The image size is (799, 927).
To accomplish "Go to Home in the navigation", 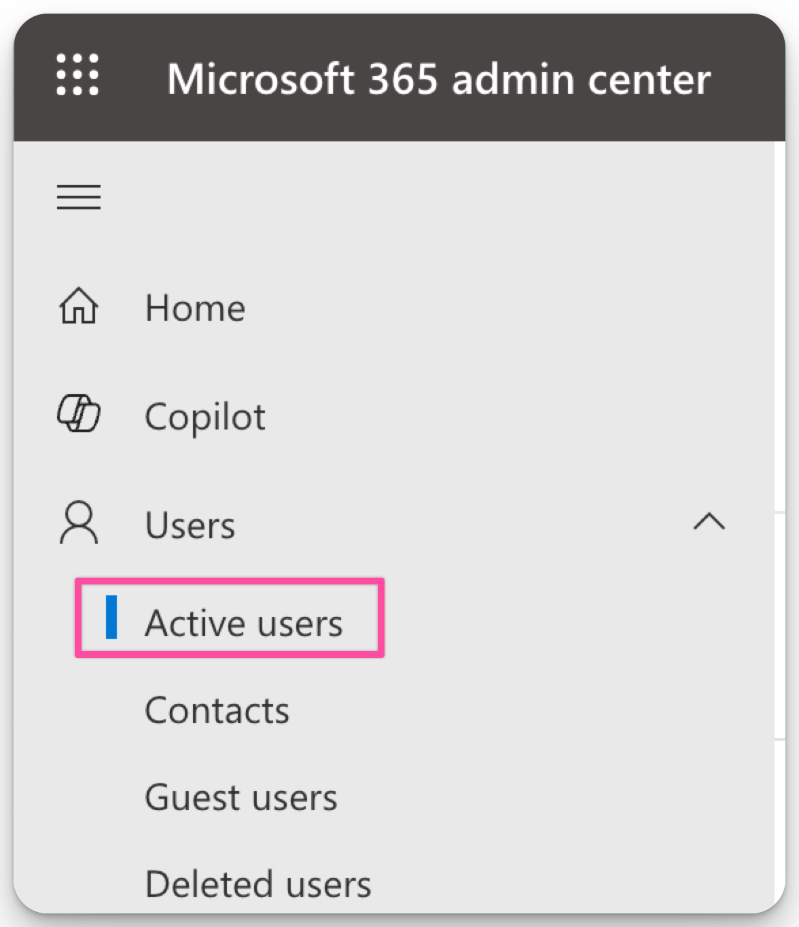I will coord(195,309).
